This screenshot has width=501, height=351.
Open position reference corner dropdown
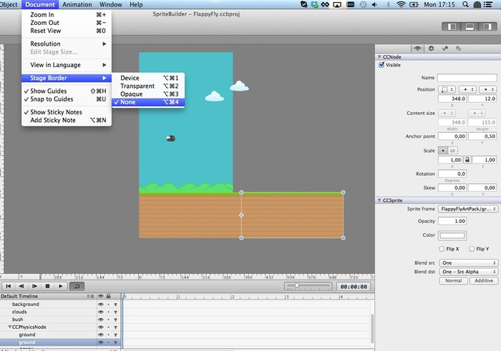click(x=447, y=89)
